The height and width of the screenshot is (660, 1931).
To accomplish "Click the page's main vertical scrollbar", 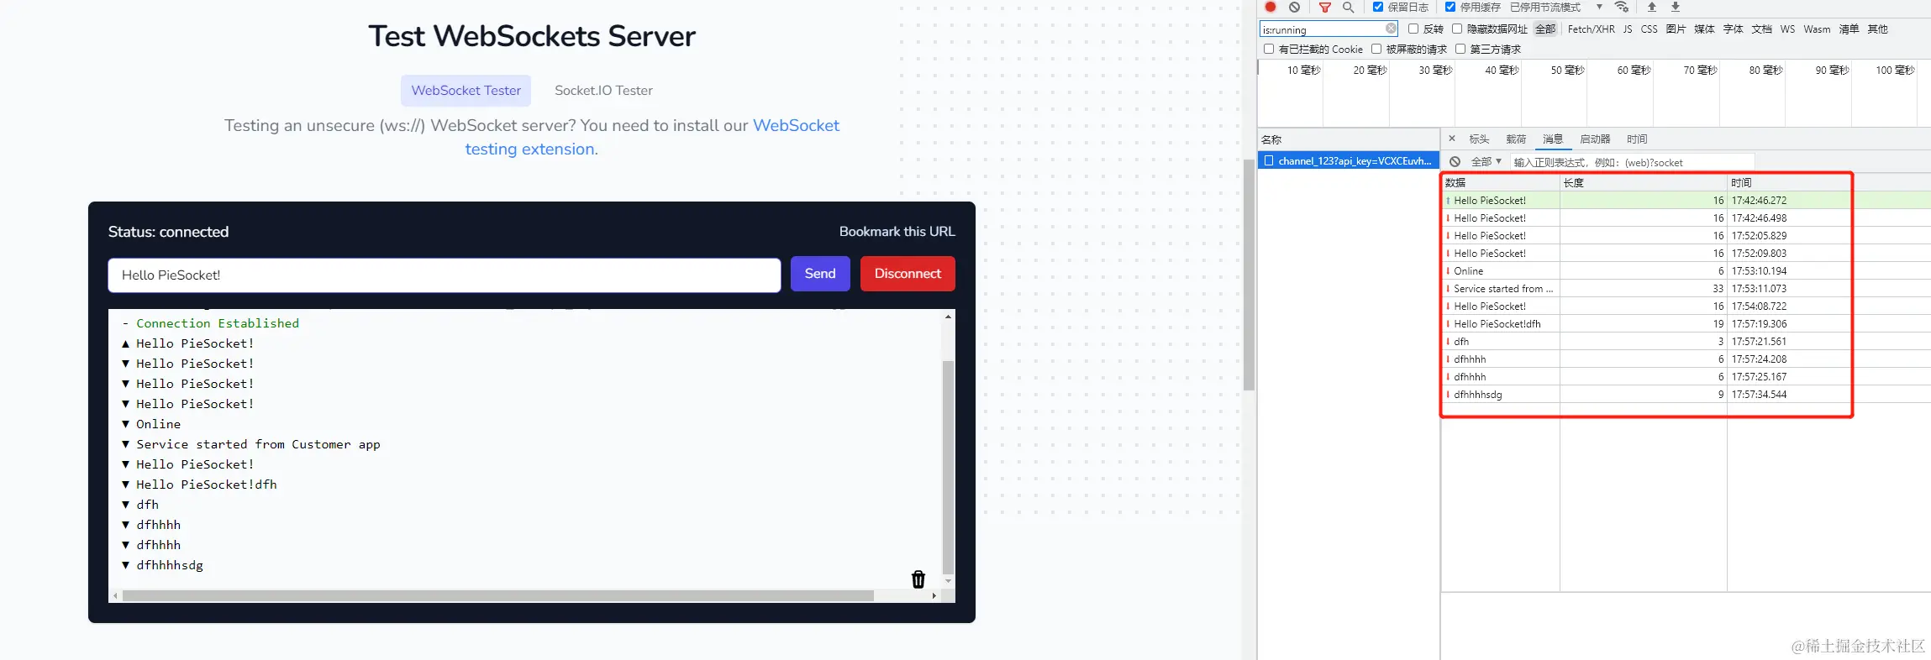I will [x=1250, y=275].
